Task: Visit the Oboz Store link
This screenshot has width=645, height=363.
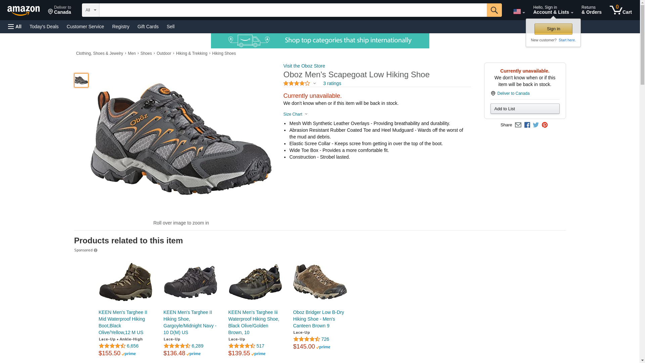Action: pos(304,66)
